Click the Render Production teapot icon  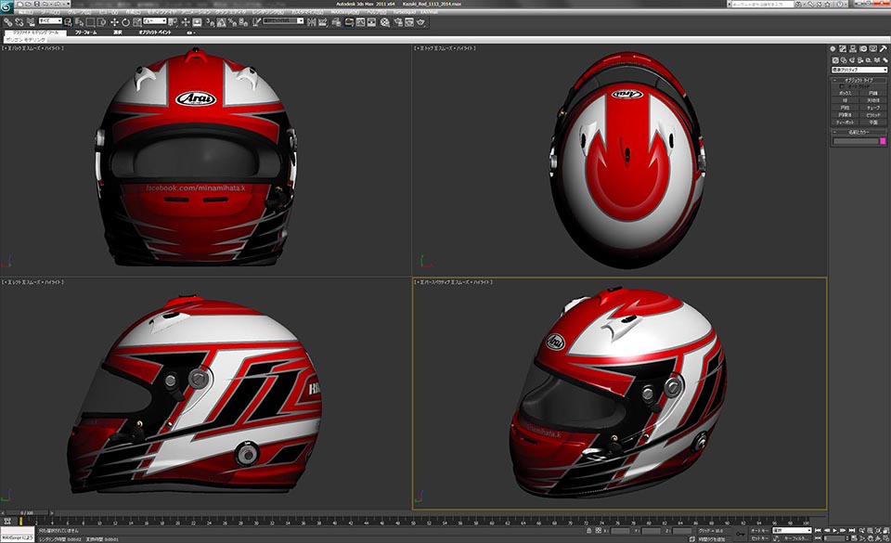click(x=420, y=22)
